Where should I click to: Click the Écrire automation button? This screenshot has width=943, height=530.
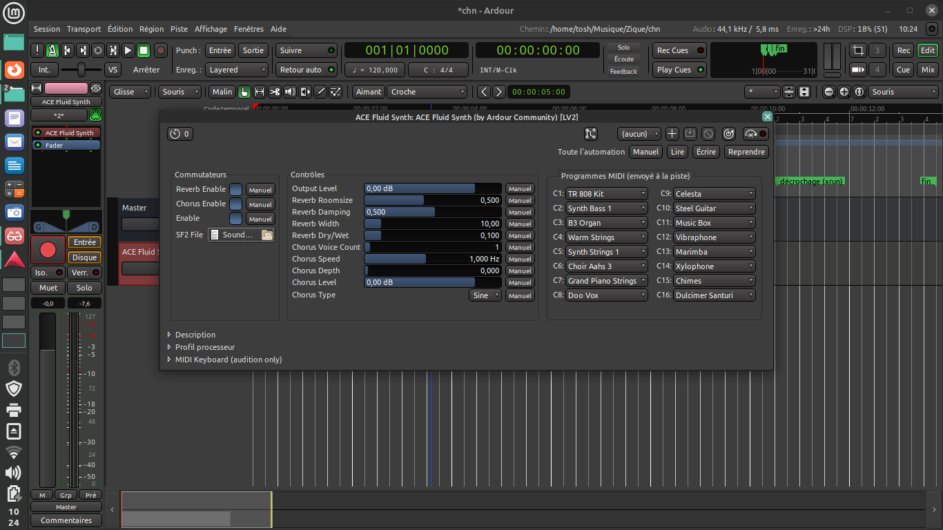click(x=706, y=152)
